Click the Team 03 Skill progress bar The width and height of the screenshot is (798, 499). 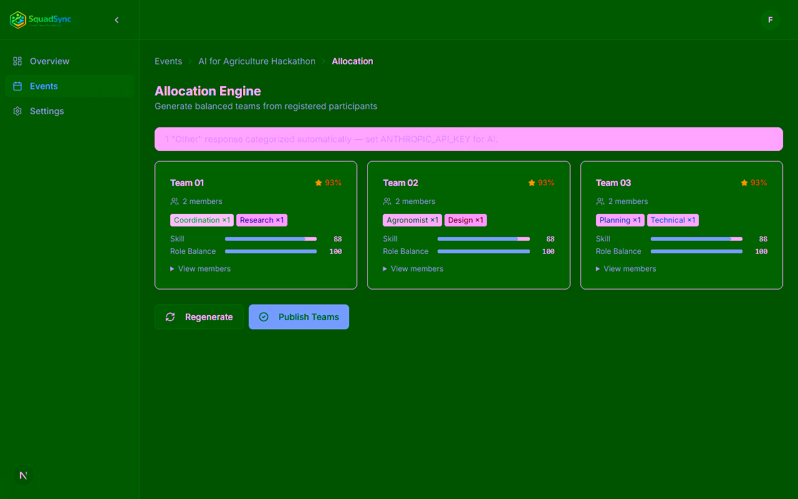point(696,239)
